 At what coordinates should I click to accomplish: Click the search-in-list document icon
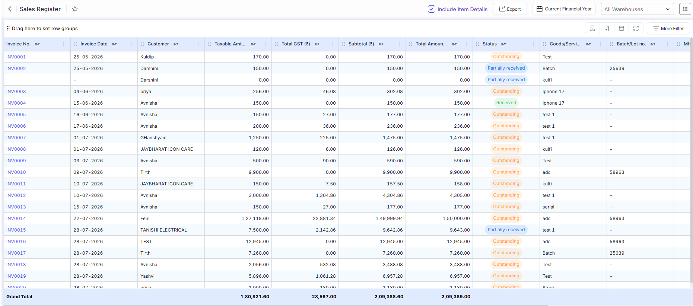coord(592,28)
